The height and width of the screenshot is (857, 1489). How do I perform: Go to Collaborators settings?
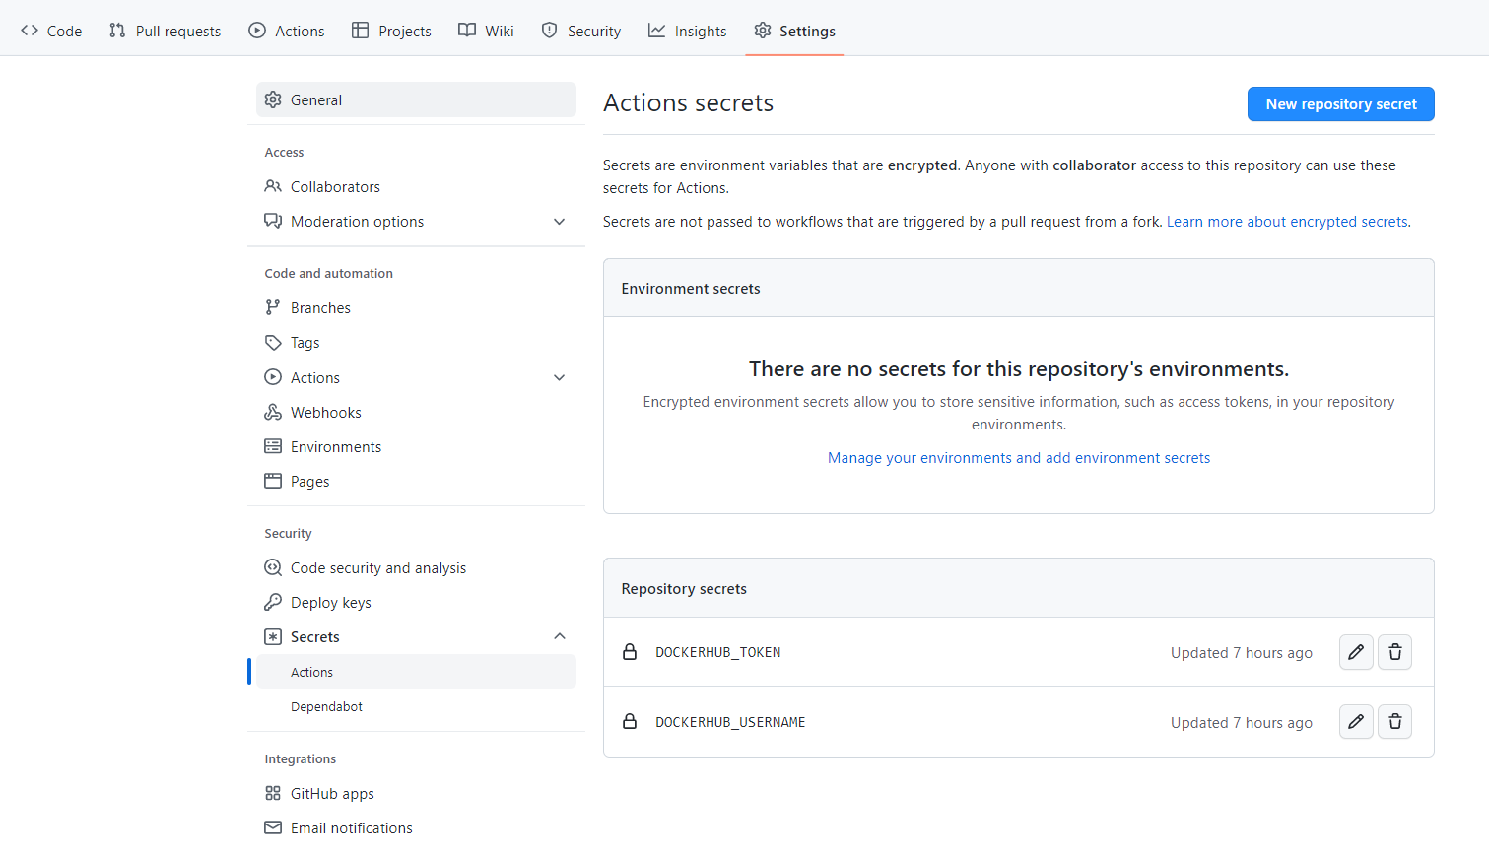click(x=416, y=186)
